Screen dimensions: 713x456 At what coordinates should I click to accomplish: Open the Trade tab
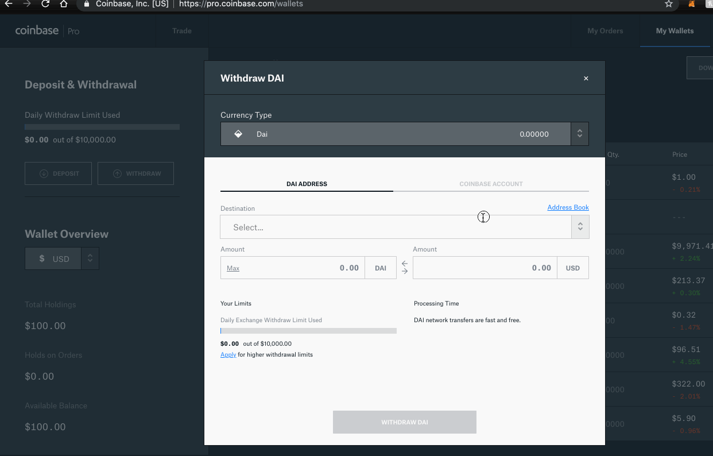click(x=182, y=31)
